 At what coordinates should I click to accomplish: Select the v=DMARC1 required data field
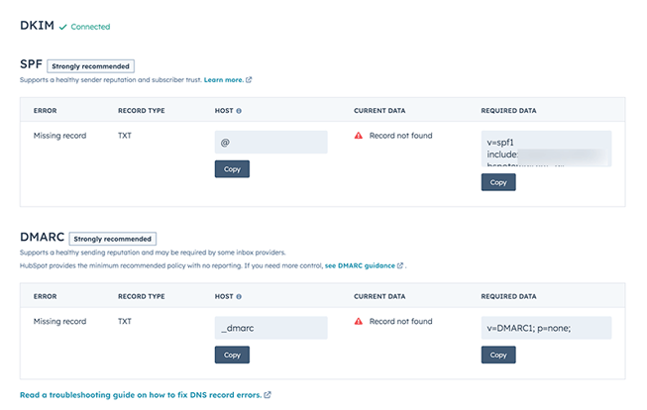545,328
